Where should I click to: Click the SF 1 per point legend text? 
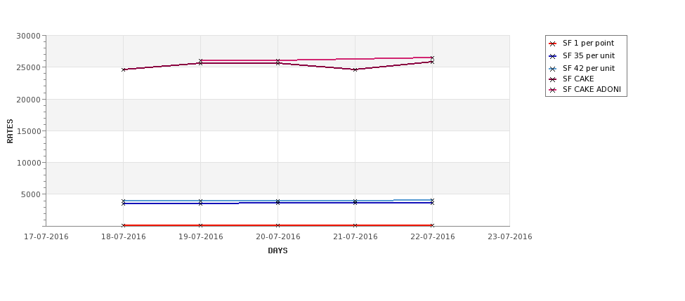588,44
